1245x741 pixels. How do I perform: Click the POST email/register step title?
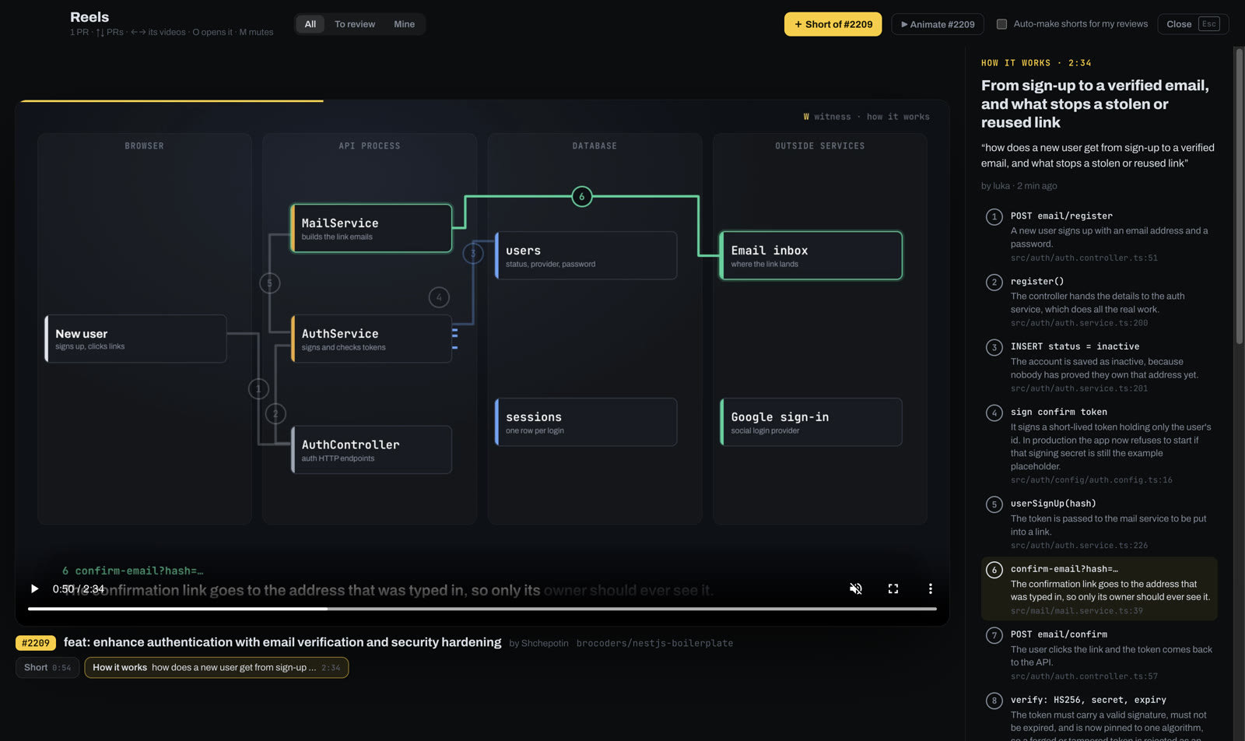[x=1061, y=216]
